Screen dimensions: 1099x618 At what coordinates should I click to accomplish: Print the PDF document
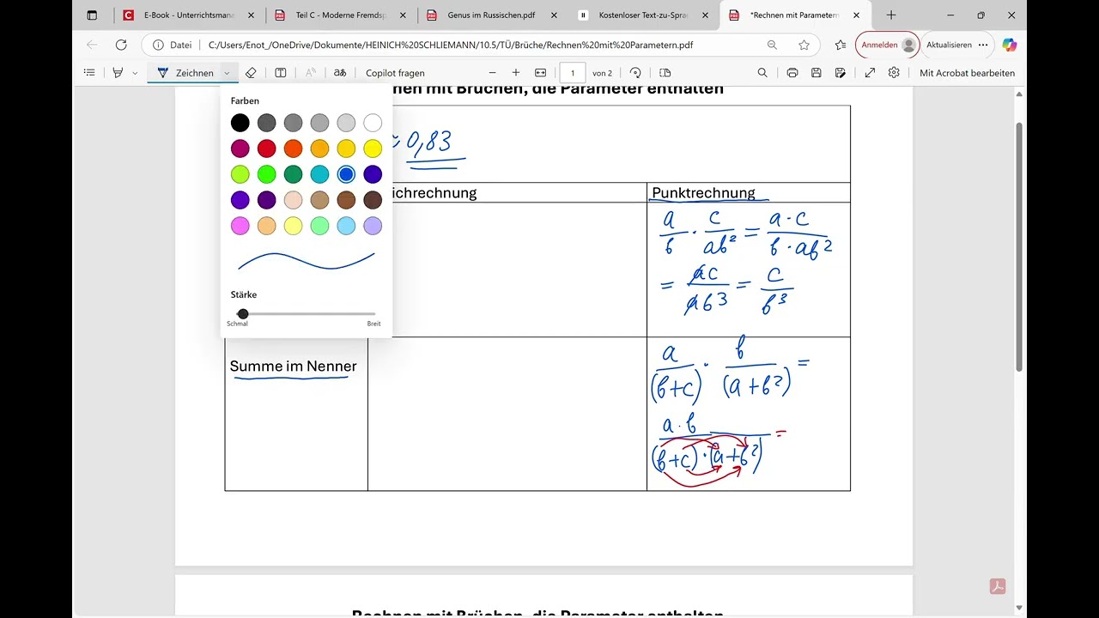[792, 73]
